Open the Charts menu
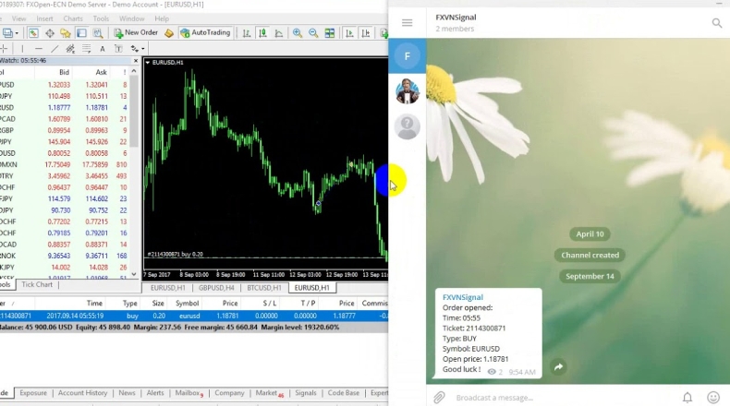The image size is (730, 406). click(x=72, y=18)
